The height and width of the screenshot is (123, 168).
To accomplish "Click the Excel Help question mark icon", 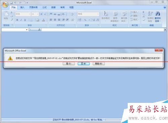I will (165, 7).
